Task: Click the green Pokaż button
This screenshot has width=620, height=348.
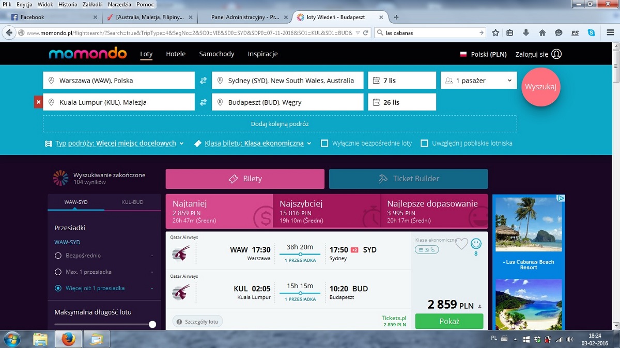Action: (449, 321)
